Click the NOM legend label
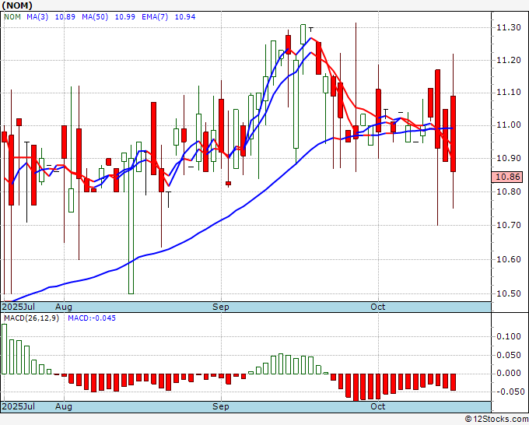 tap(12, 17)
